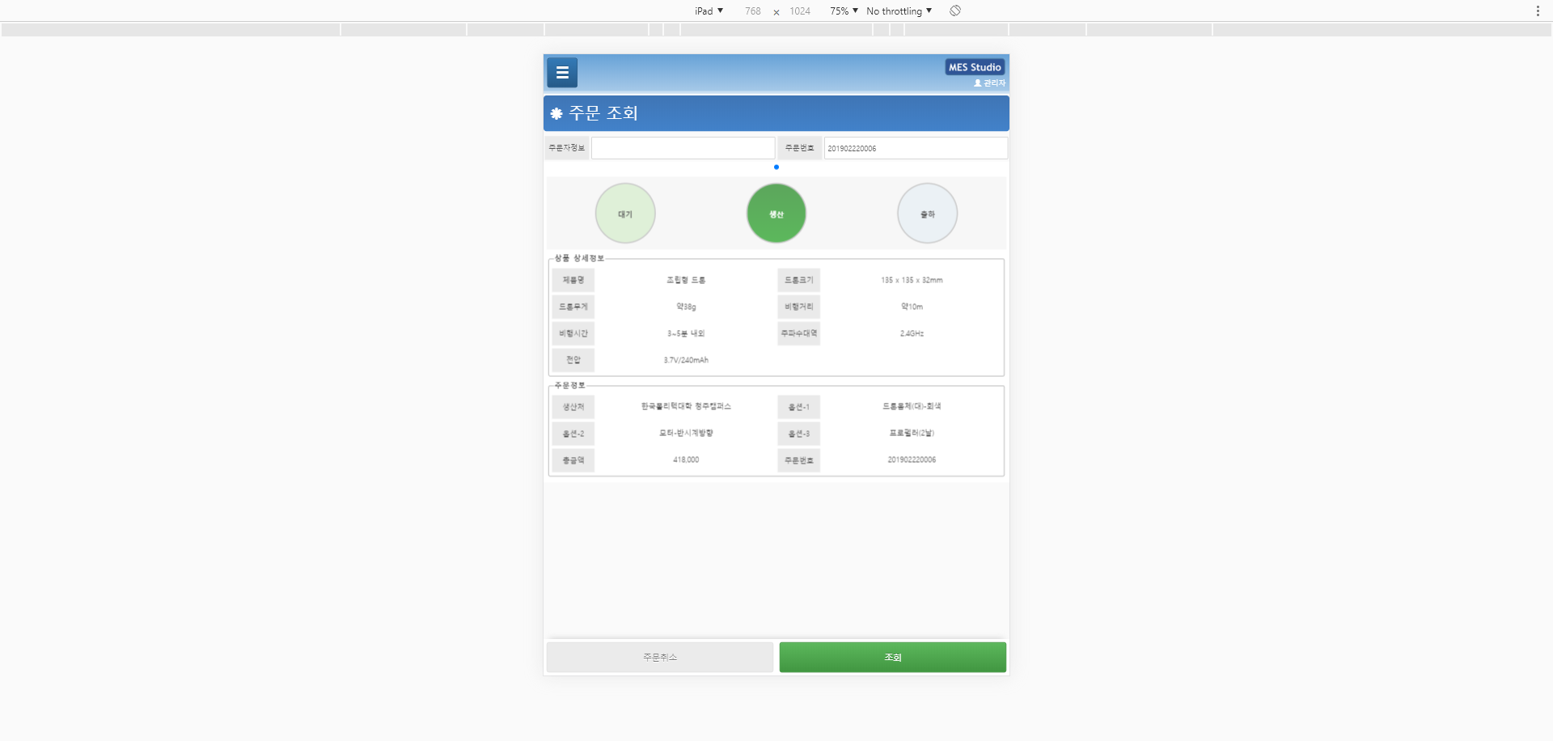
Task: Click the small blue dot indicator
Action: [776, 167]
